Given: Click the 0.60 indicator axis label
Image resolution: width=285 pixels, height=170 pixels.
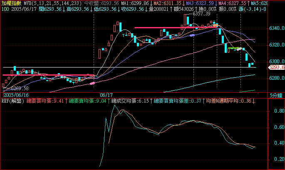Looking at the screenshot, I should pyautogui.click(x=279, y=127).
